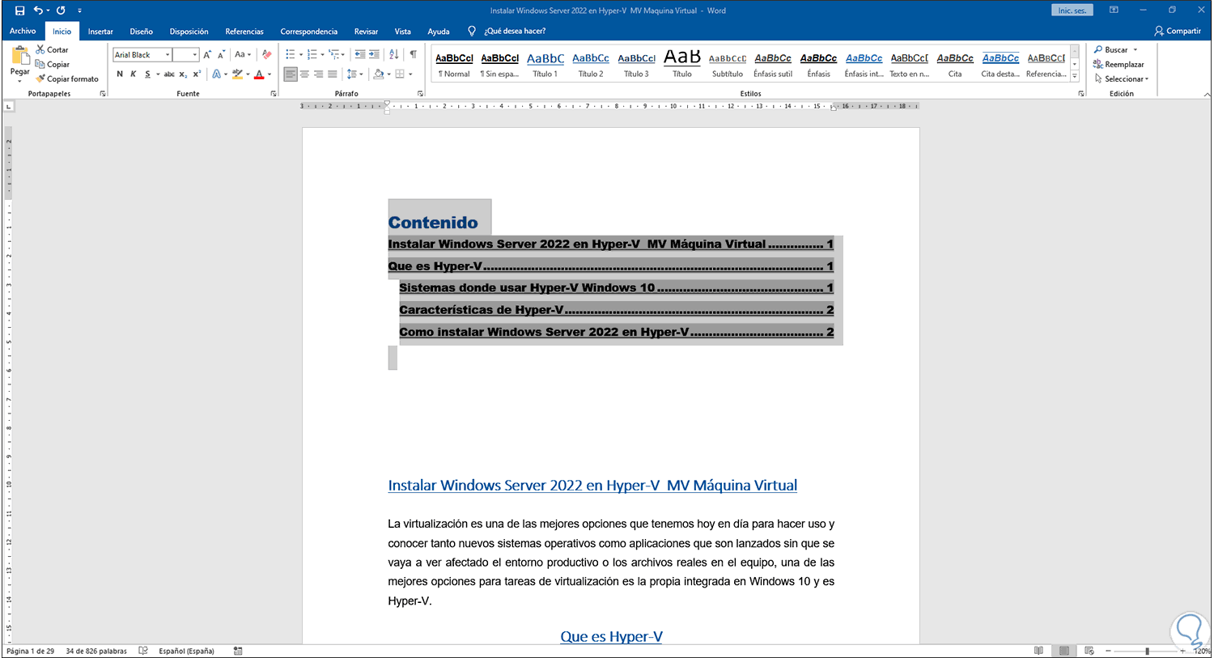Image resolution: width=1214 pixels, height=658 pixels.
Task: Click Copiar formato paintbrush
Action: (66, 79)
